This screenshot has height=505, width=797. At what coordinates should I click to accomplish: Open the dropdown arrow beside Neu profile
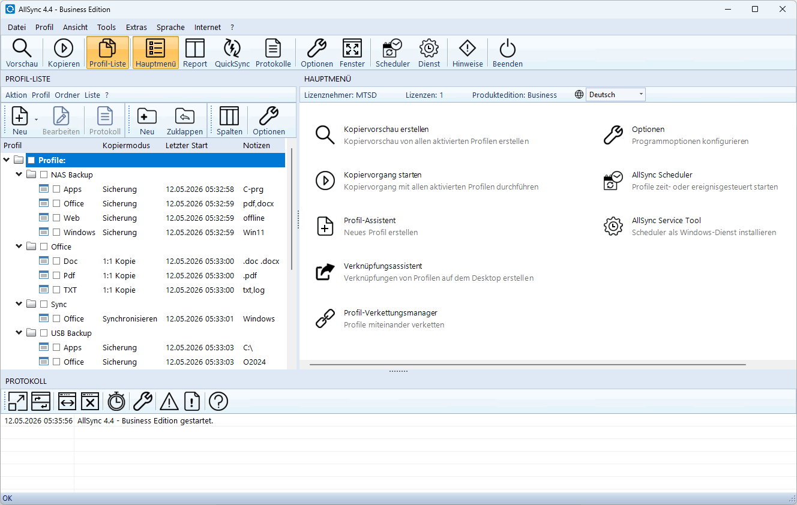[36, 120]
